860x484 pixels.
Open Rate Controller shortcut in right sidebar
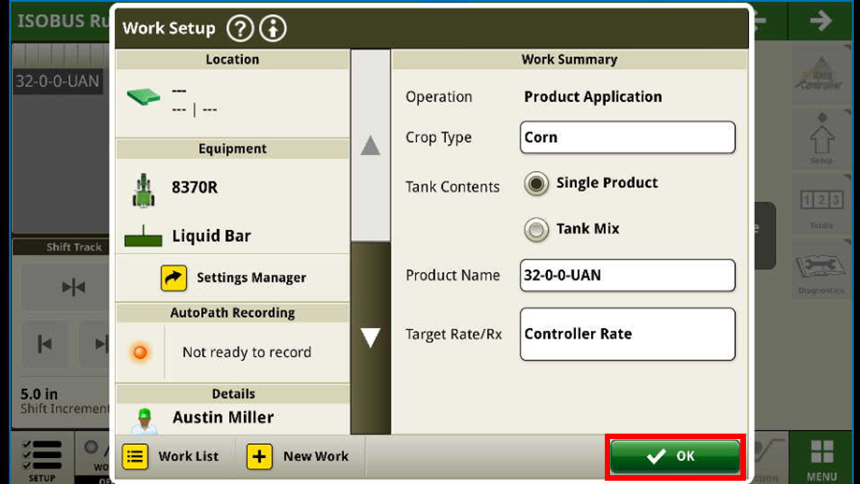821,74
